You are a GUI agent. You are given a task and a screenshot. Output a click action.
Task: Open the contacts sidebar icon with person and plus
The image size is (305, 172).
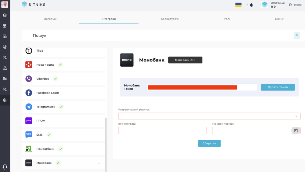click(x=5, y=57)
